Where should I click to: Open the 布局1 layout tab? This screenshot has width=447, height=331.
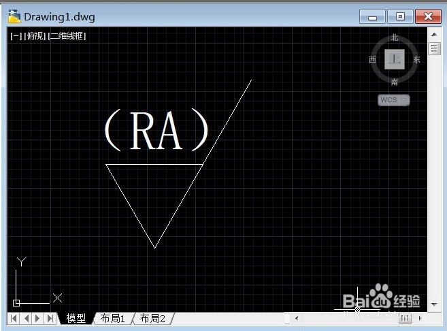[113, 318]
